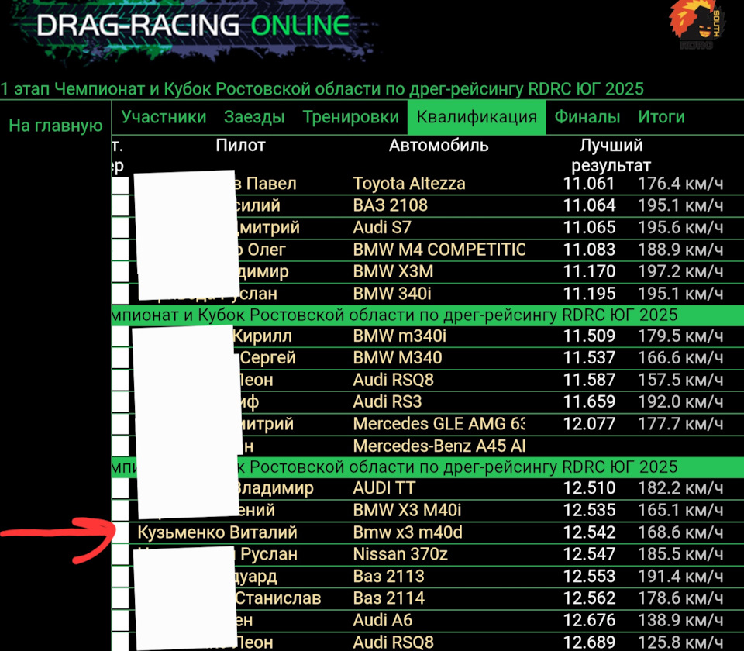The width and height of the screenshot is (744, 651).
Task: Click the Ваз 2113 car cell
Action: 388,576
